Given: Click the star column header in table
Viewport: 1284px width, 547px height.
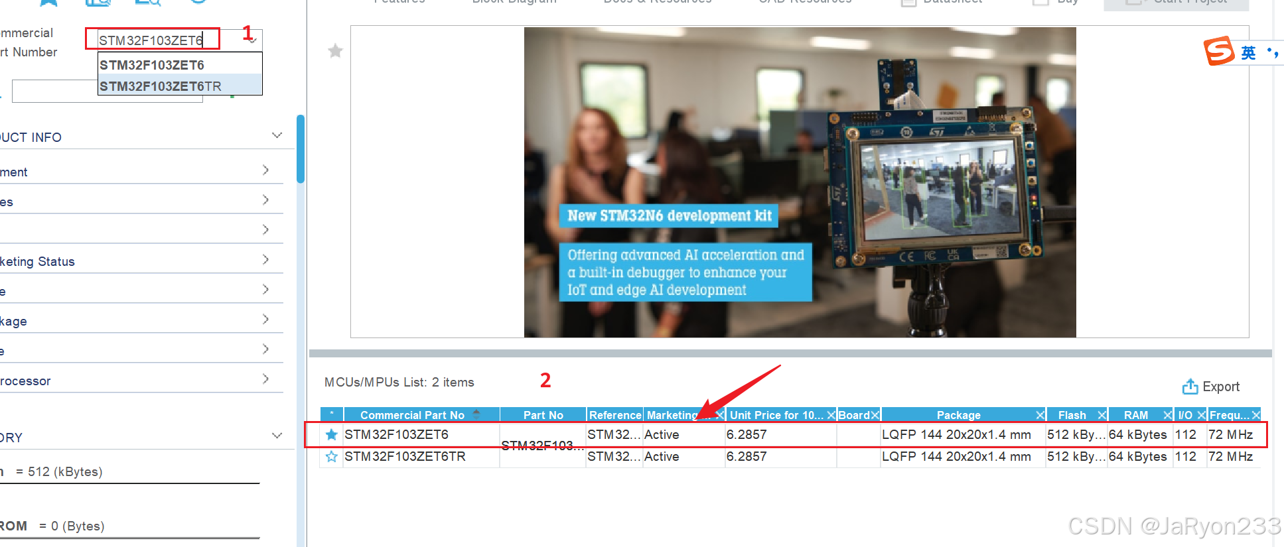Looking at the screenshot, I should 332,414.
